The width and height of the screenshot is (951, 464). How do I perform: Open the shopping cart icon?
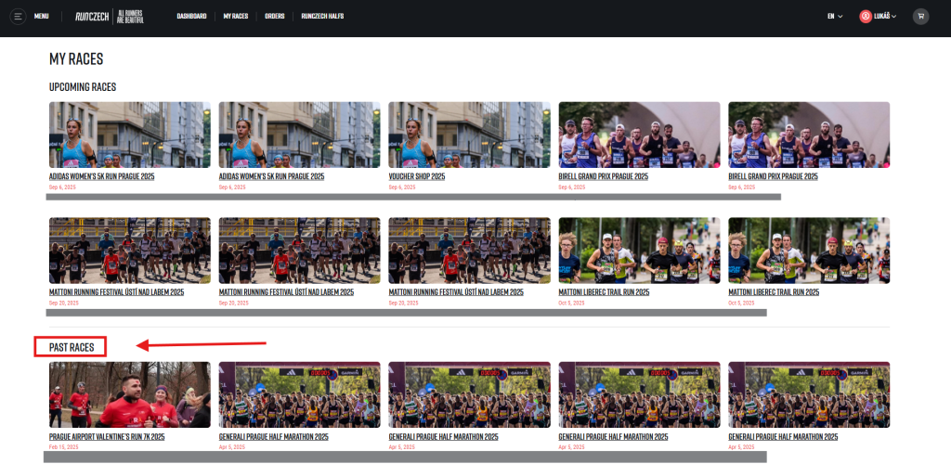(x=920, y=17)
